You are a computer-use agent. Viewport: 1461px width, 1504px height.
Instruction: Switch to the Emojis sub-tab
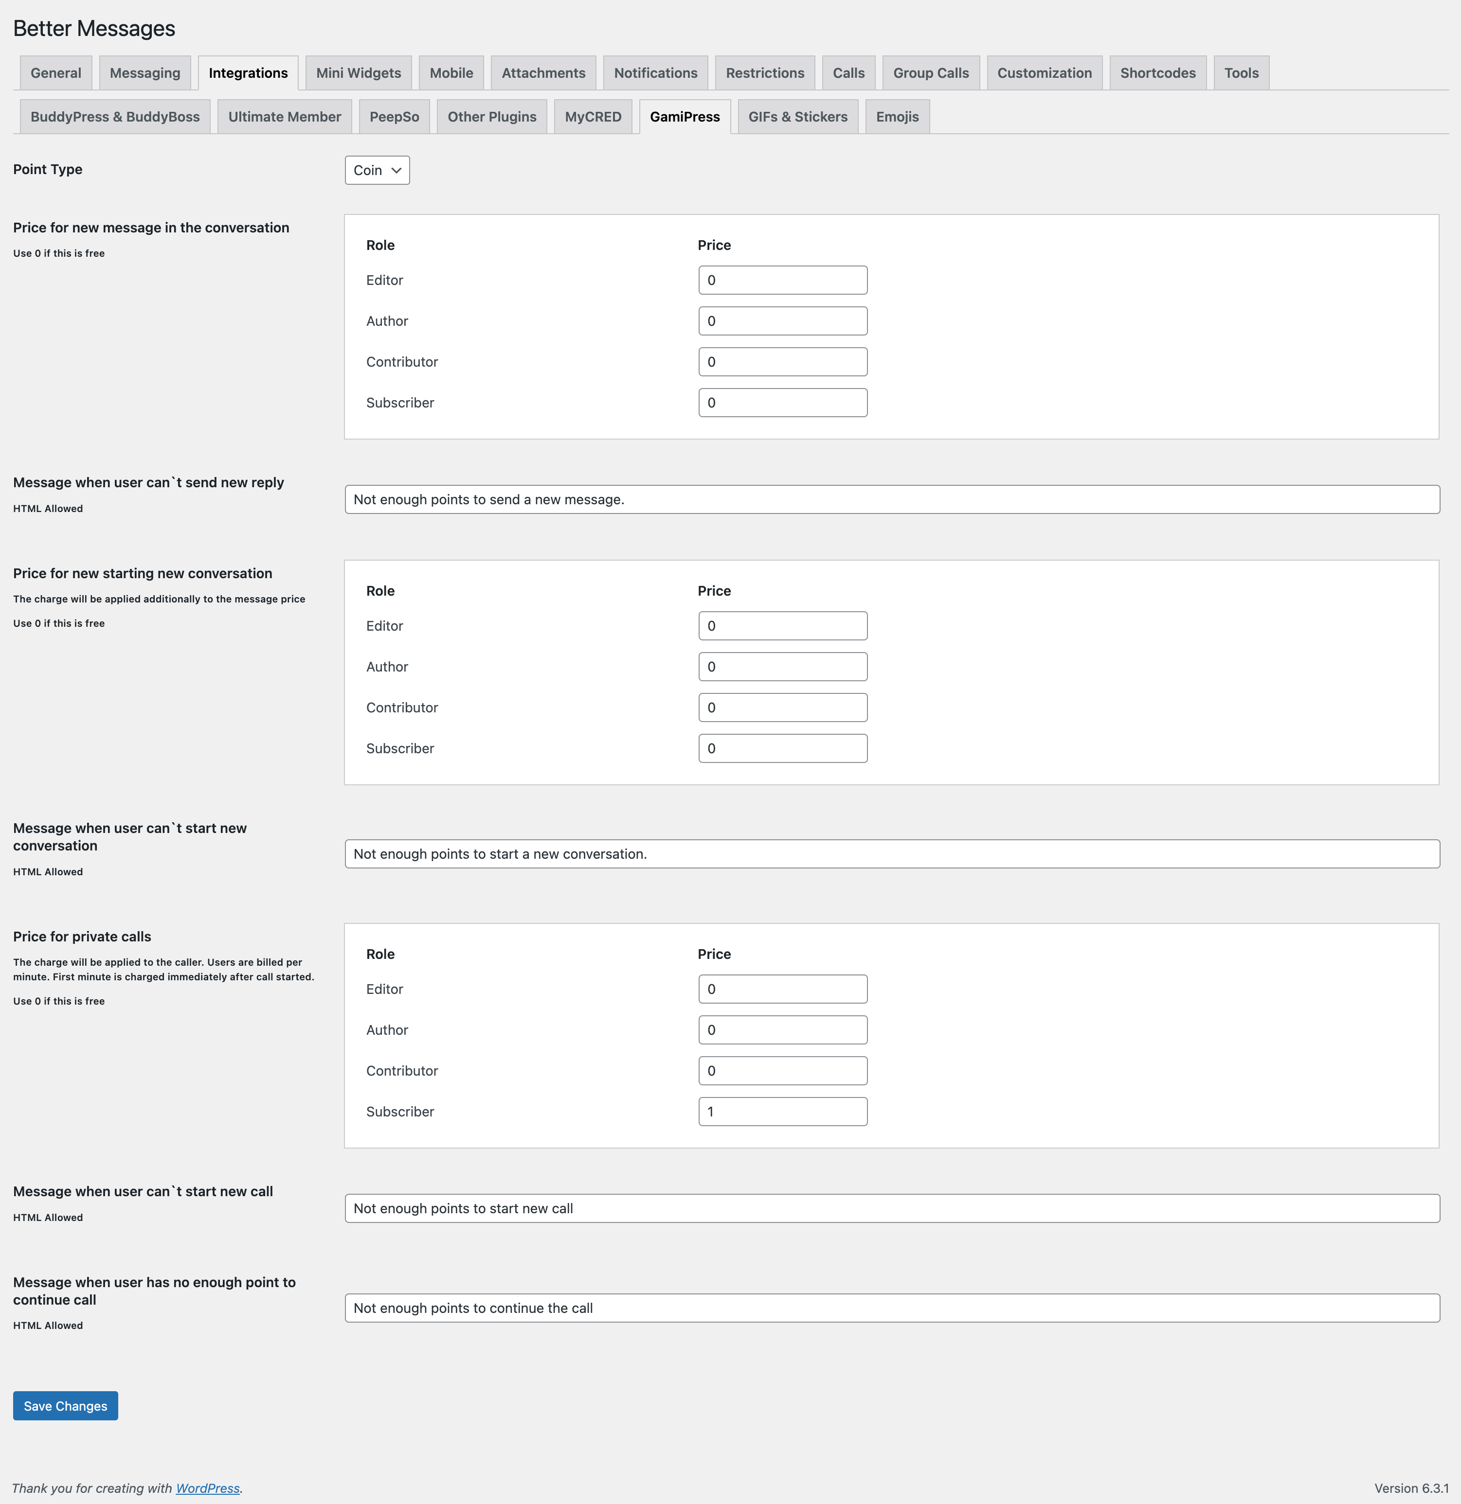pos(898,117)
